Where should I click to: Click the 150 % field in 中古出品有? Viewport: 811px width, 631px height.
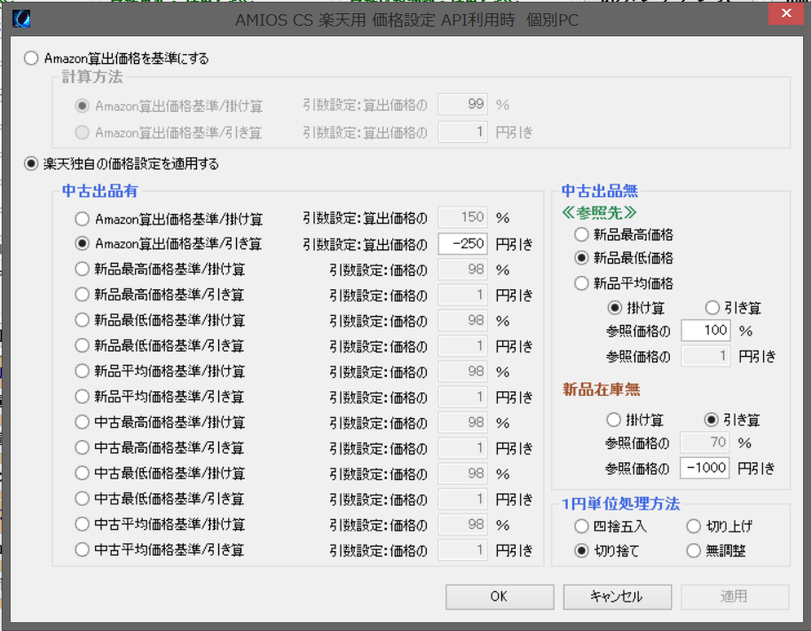[x=463, y=217]
